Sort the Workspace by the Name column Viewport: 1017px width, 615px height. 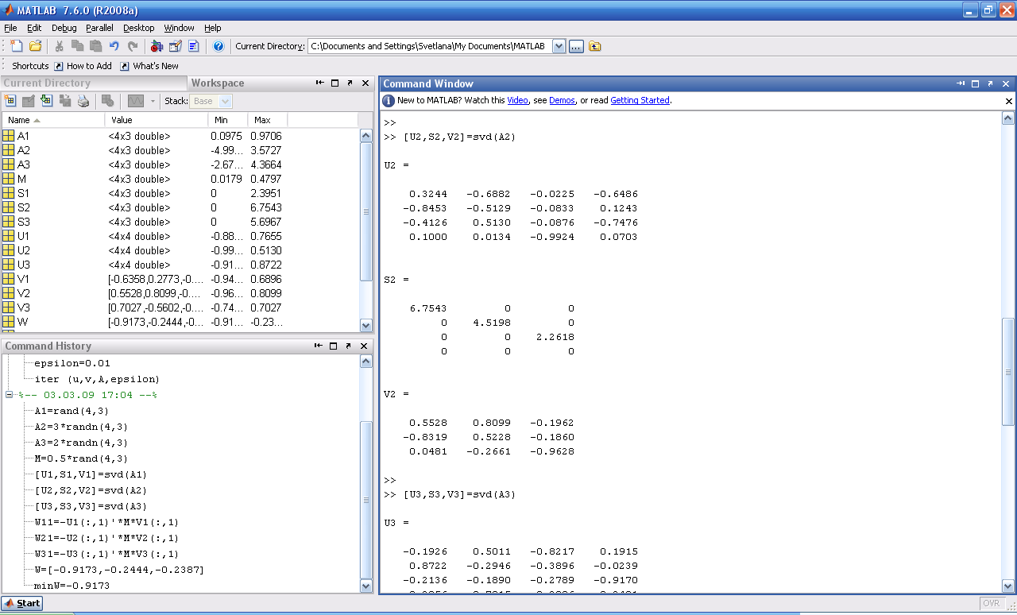click(52, 120)
